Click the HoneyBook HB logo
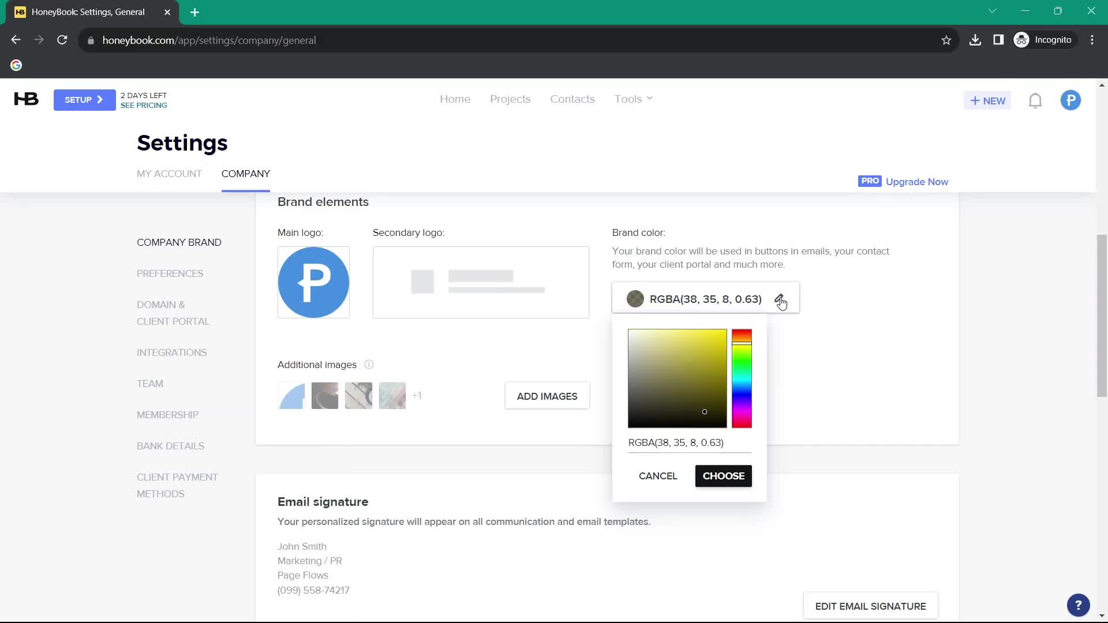This screenshot has height=623, width=1108. (26, 99)
